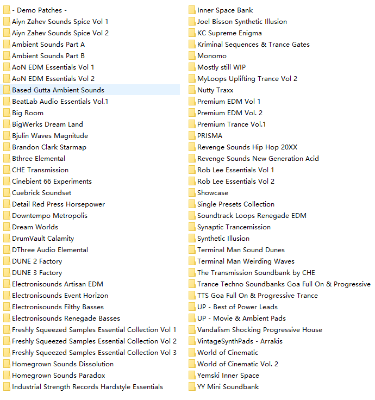Select the DUNE 2 Factory folder name
Screen dimensions: 375x400
37,261
